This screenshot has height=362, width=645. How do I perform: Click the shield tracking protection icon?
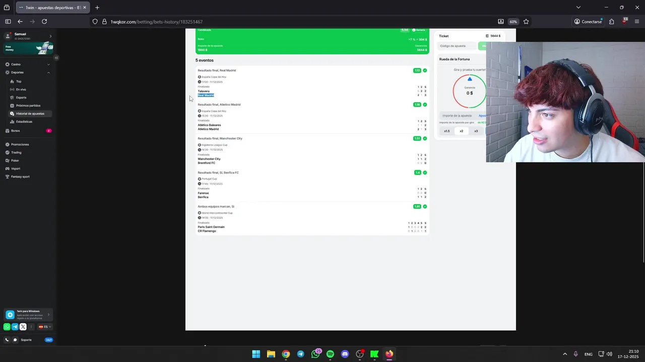coord(95,22)
